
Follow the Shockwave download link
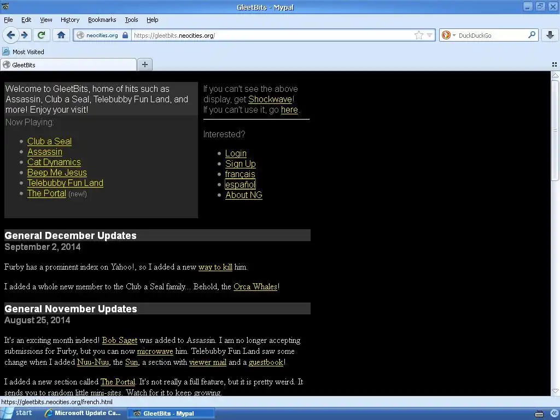click(x=270, y=99)
